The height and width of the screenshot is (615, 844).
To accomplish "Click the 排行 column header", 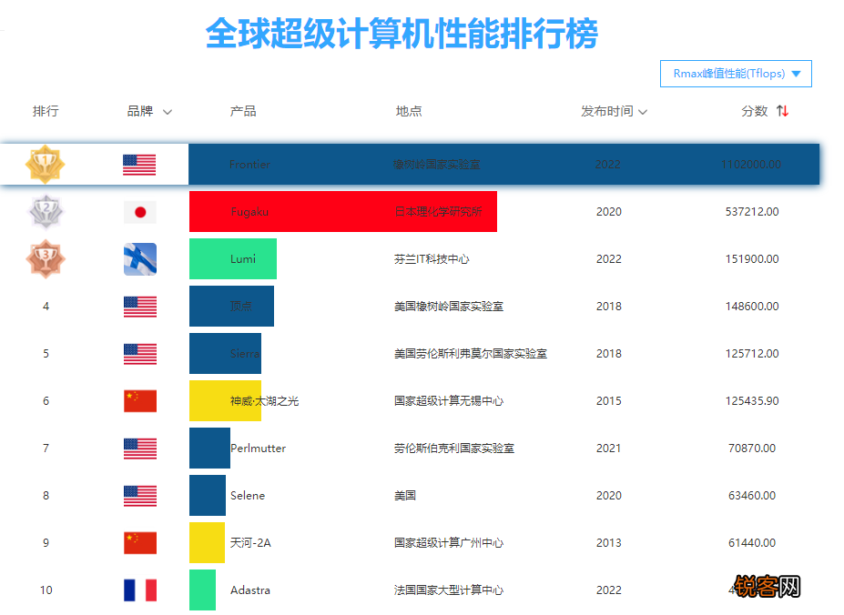I will (x=46, y=111).
